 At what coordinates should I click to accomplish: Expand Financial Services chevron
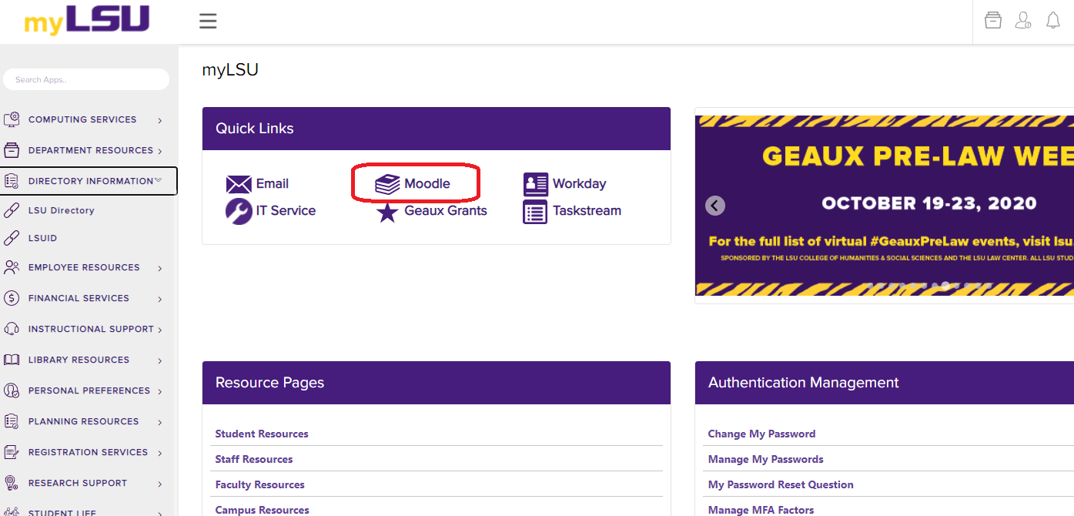(x=160, y=299)
